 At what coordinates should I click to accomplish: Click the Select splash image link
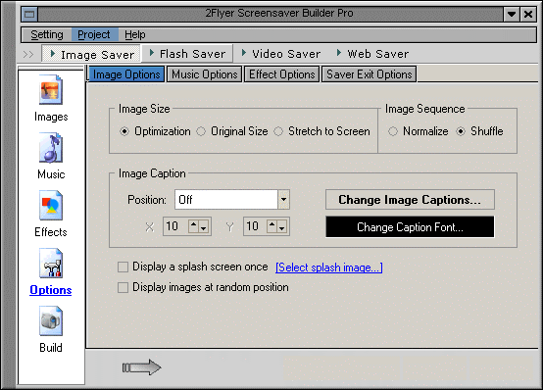[x=329, y=268]
